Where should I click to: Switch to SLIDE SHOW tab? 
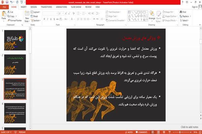coord(76,7)
